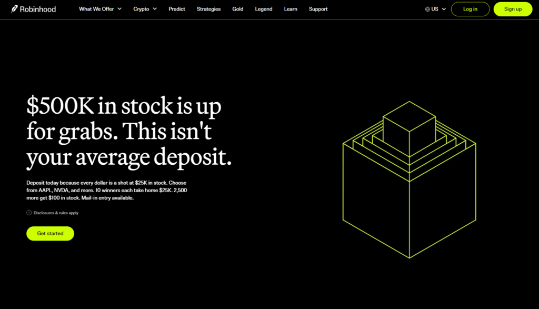539x309 pixels.
Task: Open the US region selector
Action: point(435,9)
